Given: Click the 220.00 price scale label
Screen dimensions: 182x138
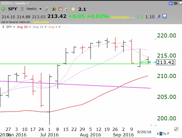Looking at the screenshot, I should pyautogui.click(x=167, y=36).
